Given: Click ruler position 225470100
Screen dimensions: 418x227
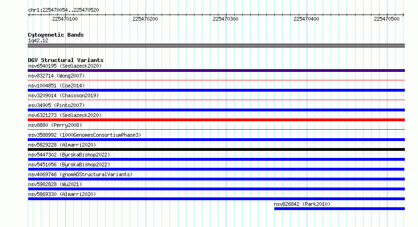Looking at the screenshot, I should coord(65,19).
